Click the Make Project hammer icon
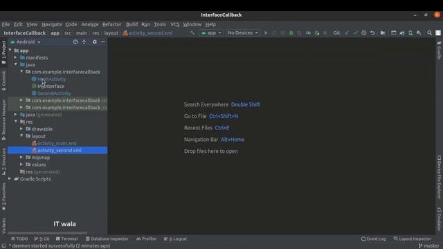 (x=192, y=33)
